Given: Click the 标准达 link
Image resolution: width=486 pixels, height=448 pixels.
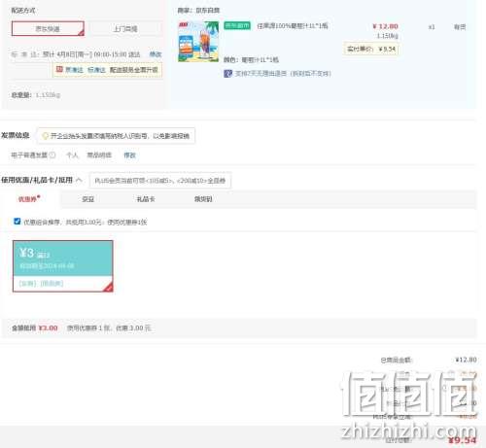Looking at the screenshot, I should pyautogui.click(x=96, y=70).
